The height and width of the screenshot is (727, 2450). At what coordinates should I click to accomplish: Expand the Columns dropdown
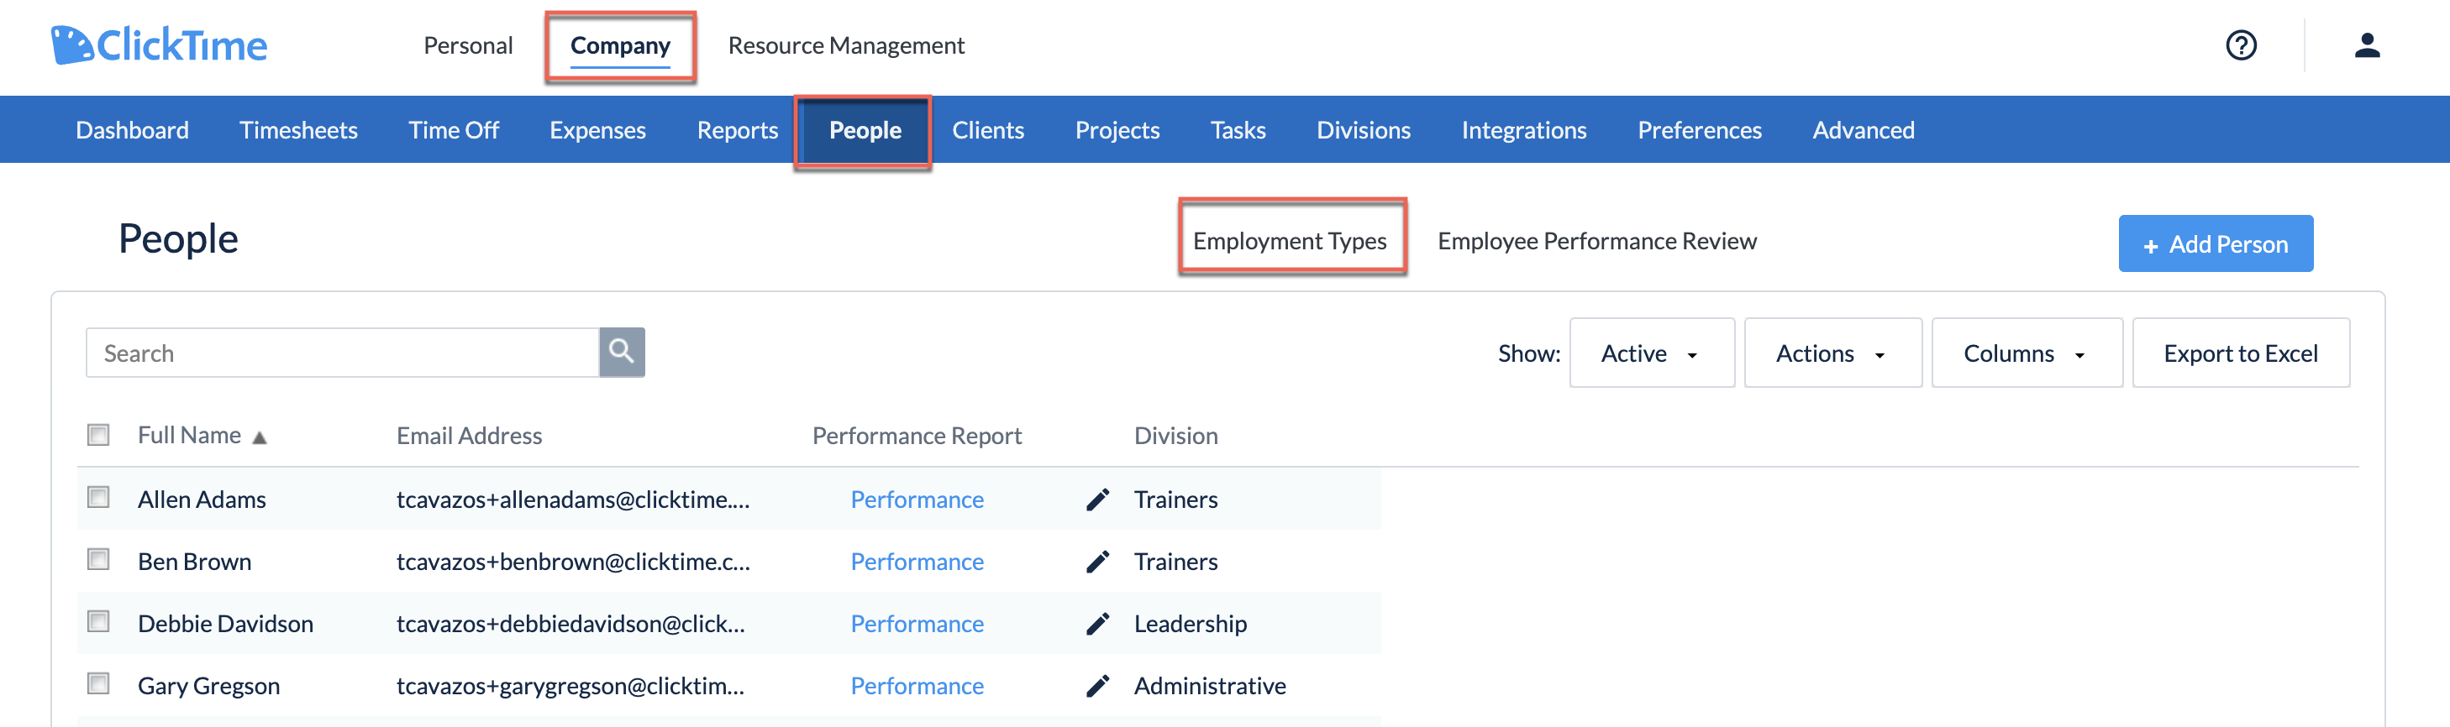(2026, 353)
